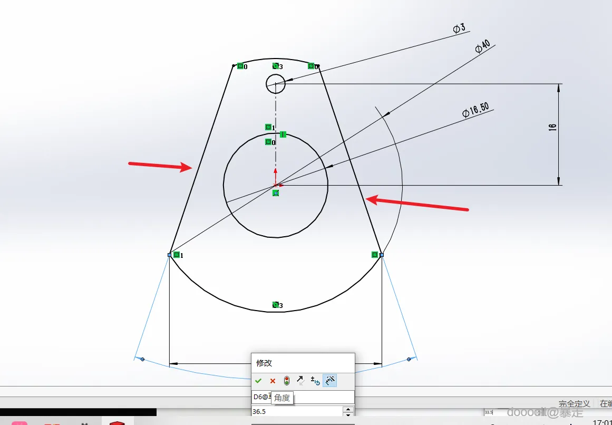Click relation icon 1 at bottom-left endpoint
612x425 pixels.
coord(177,255)
